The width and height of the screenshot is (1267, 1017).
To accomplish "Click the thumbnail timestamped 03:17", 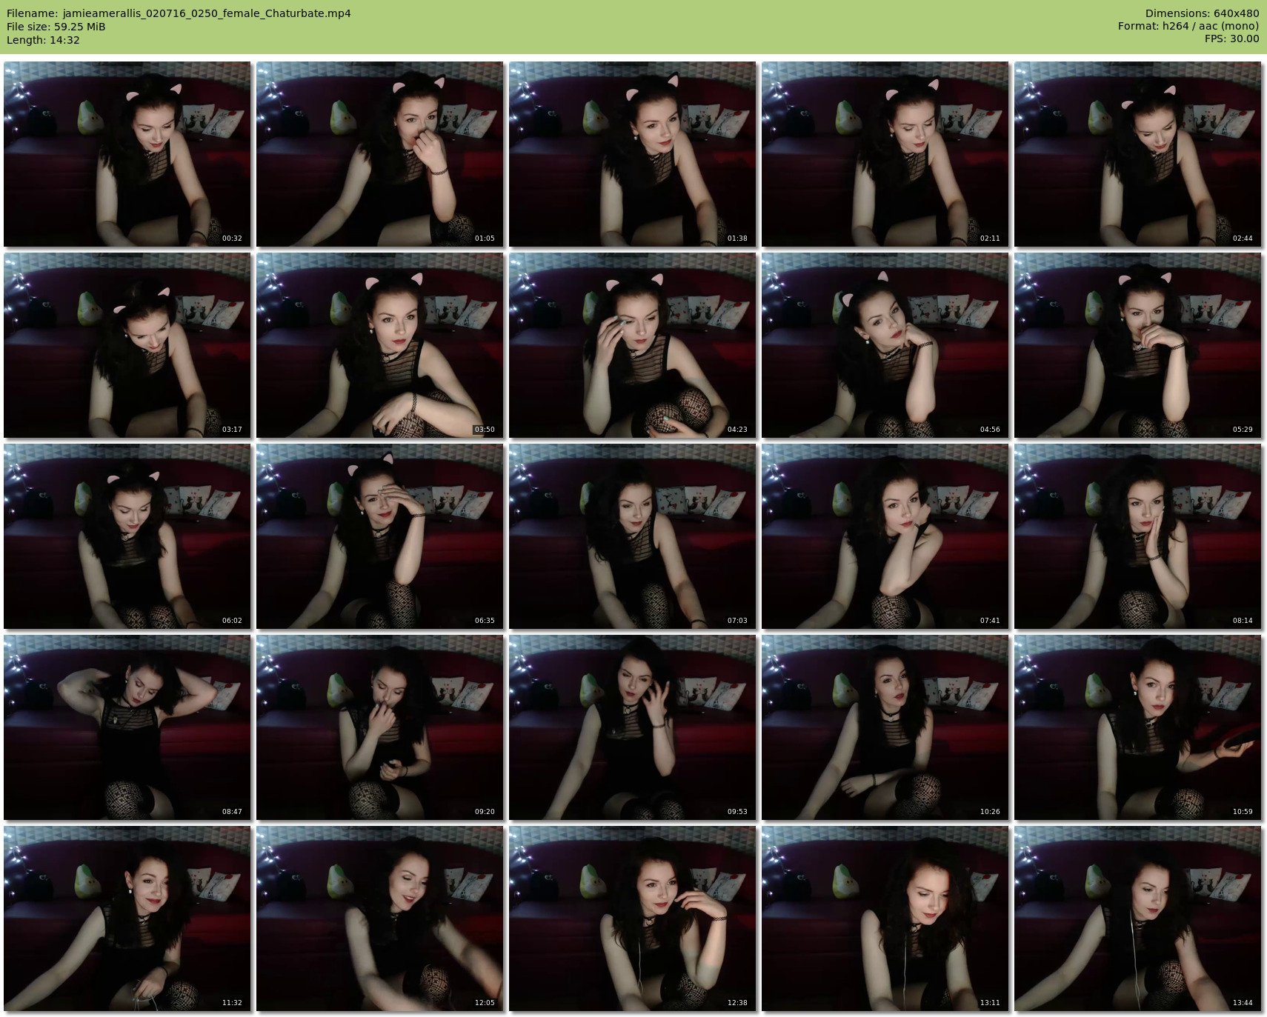I will [127, 345].
